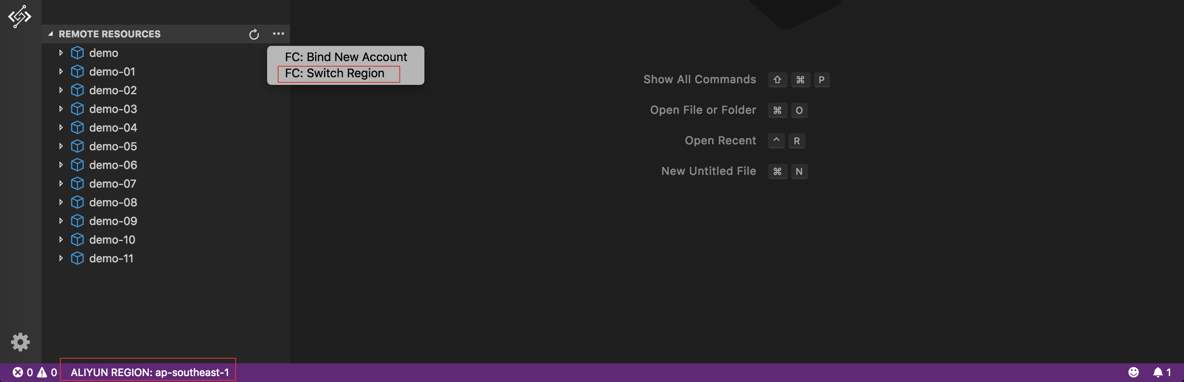Expand the demo service tree item
The height and width of the screenshot is (382, 1184).
pos(62,53)
